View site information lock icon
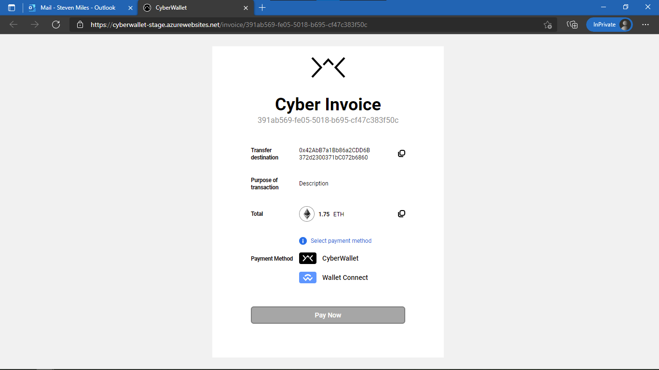 tap(80, 25)
